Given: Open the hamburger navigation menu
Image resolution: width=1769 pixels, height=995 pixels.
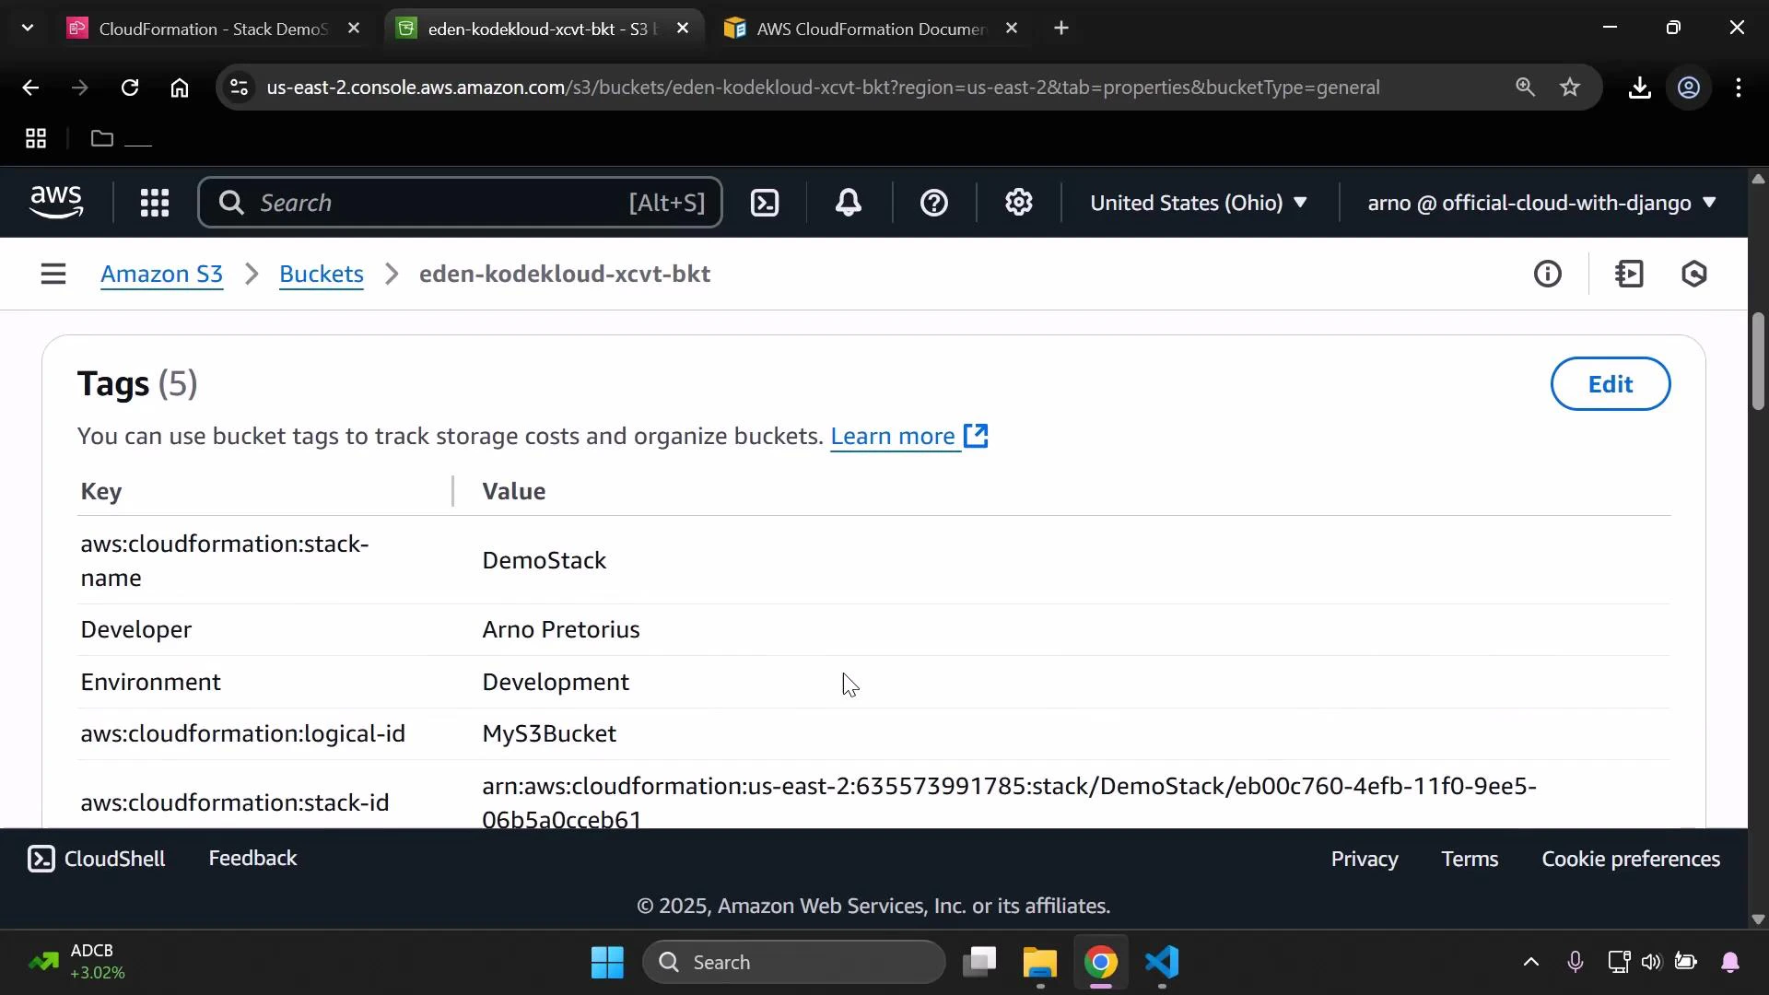Looking at the screenshot, I should [53, 274].
